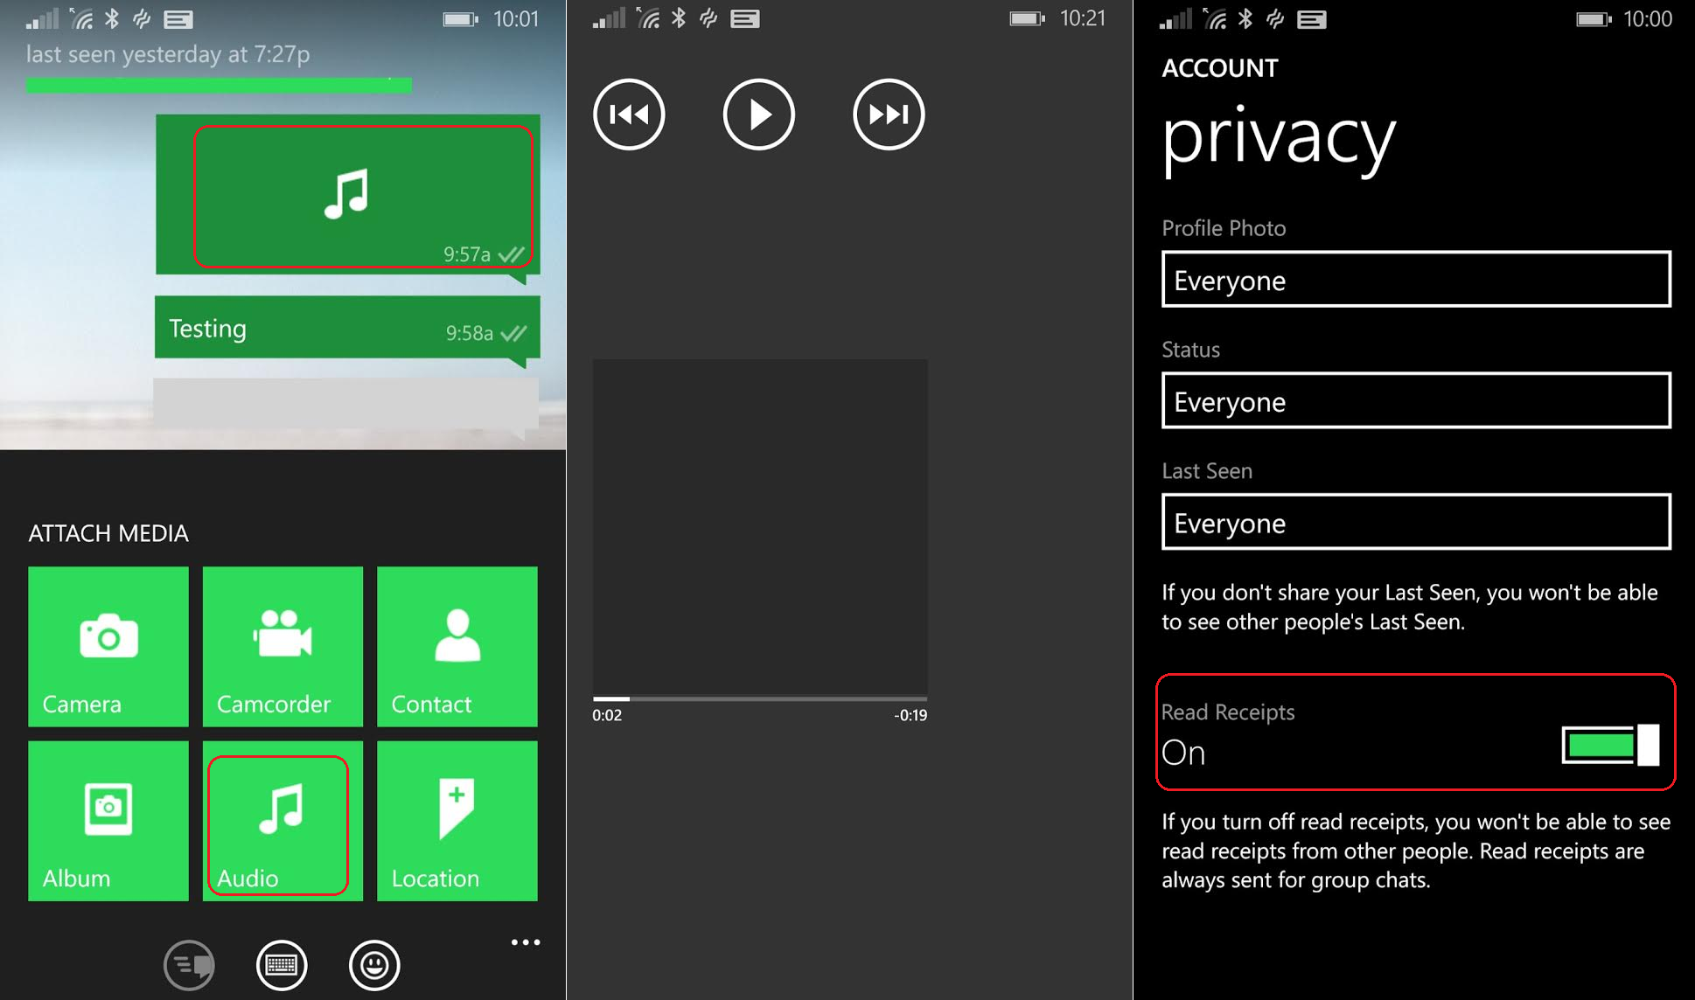Change the Status visibility dropdown
Image resolution: width=1695 pixels, height=1000 pixels.
pos(1415,401)
